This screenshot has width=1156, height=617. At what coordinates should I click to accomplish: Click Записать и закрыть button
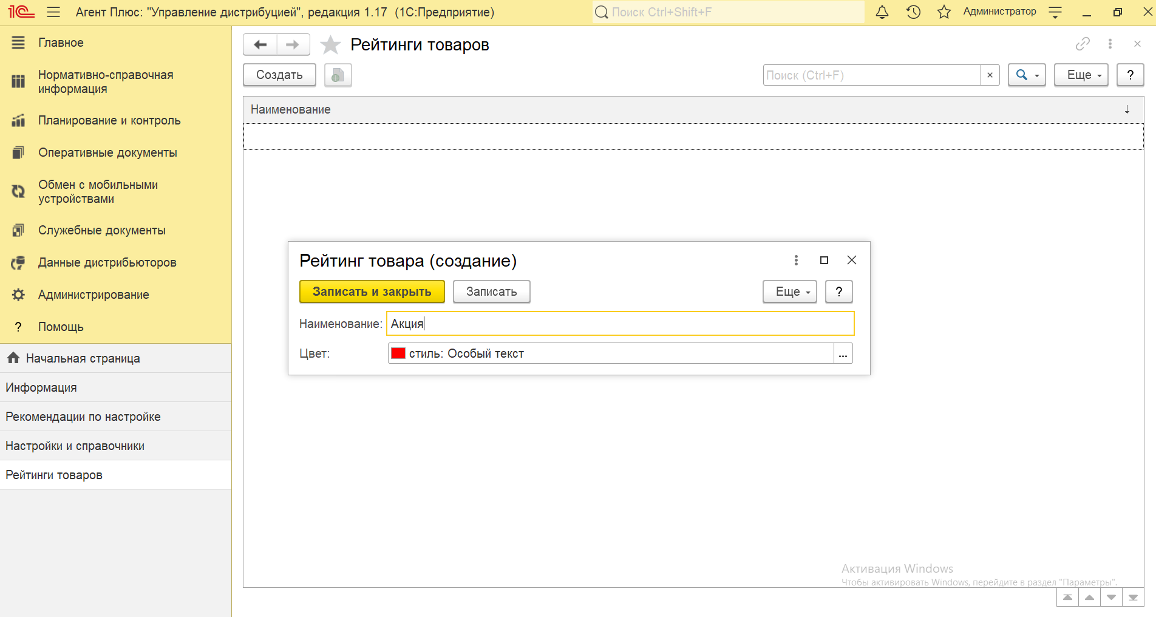[372, 291]
